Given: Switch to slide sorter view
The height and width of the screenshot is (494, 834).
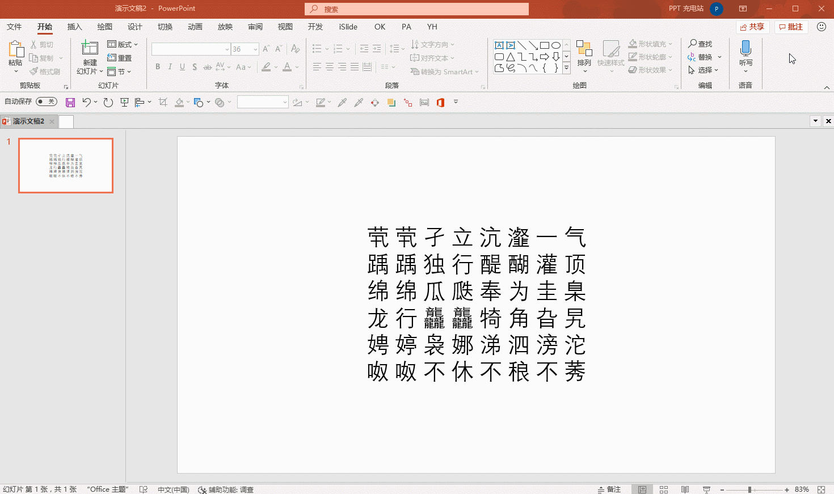Looking at the screenshot, I should click(664, 489).
